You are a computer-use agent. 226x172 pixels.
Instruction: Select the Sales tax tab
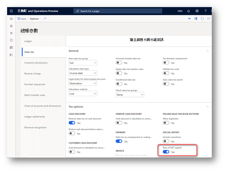(43, 52)
